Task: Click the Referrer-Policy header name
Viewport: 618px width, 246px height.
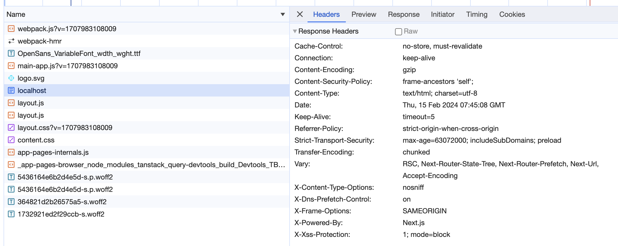Action: [319, 129]
